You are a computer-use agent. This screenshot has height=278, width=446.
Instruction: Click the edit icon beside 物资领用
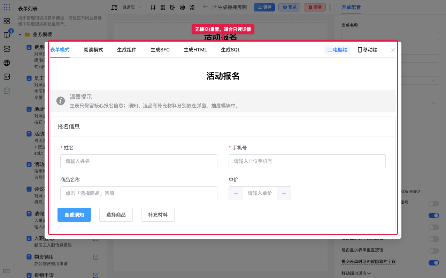95,257
